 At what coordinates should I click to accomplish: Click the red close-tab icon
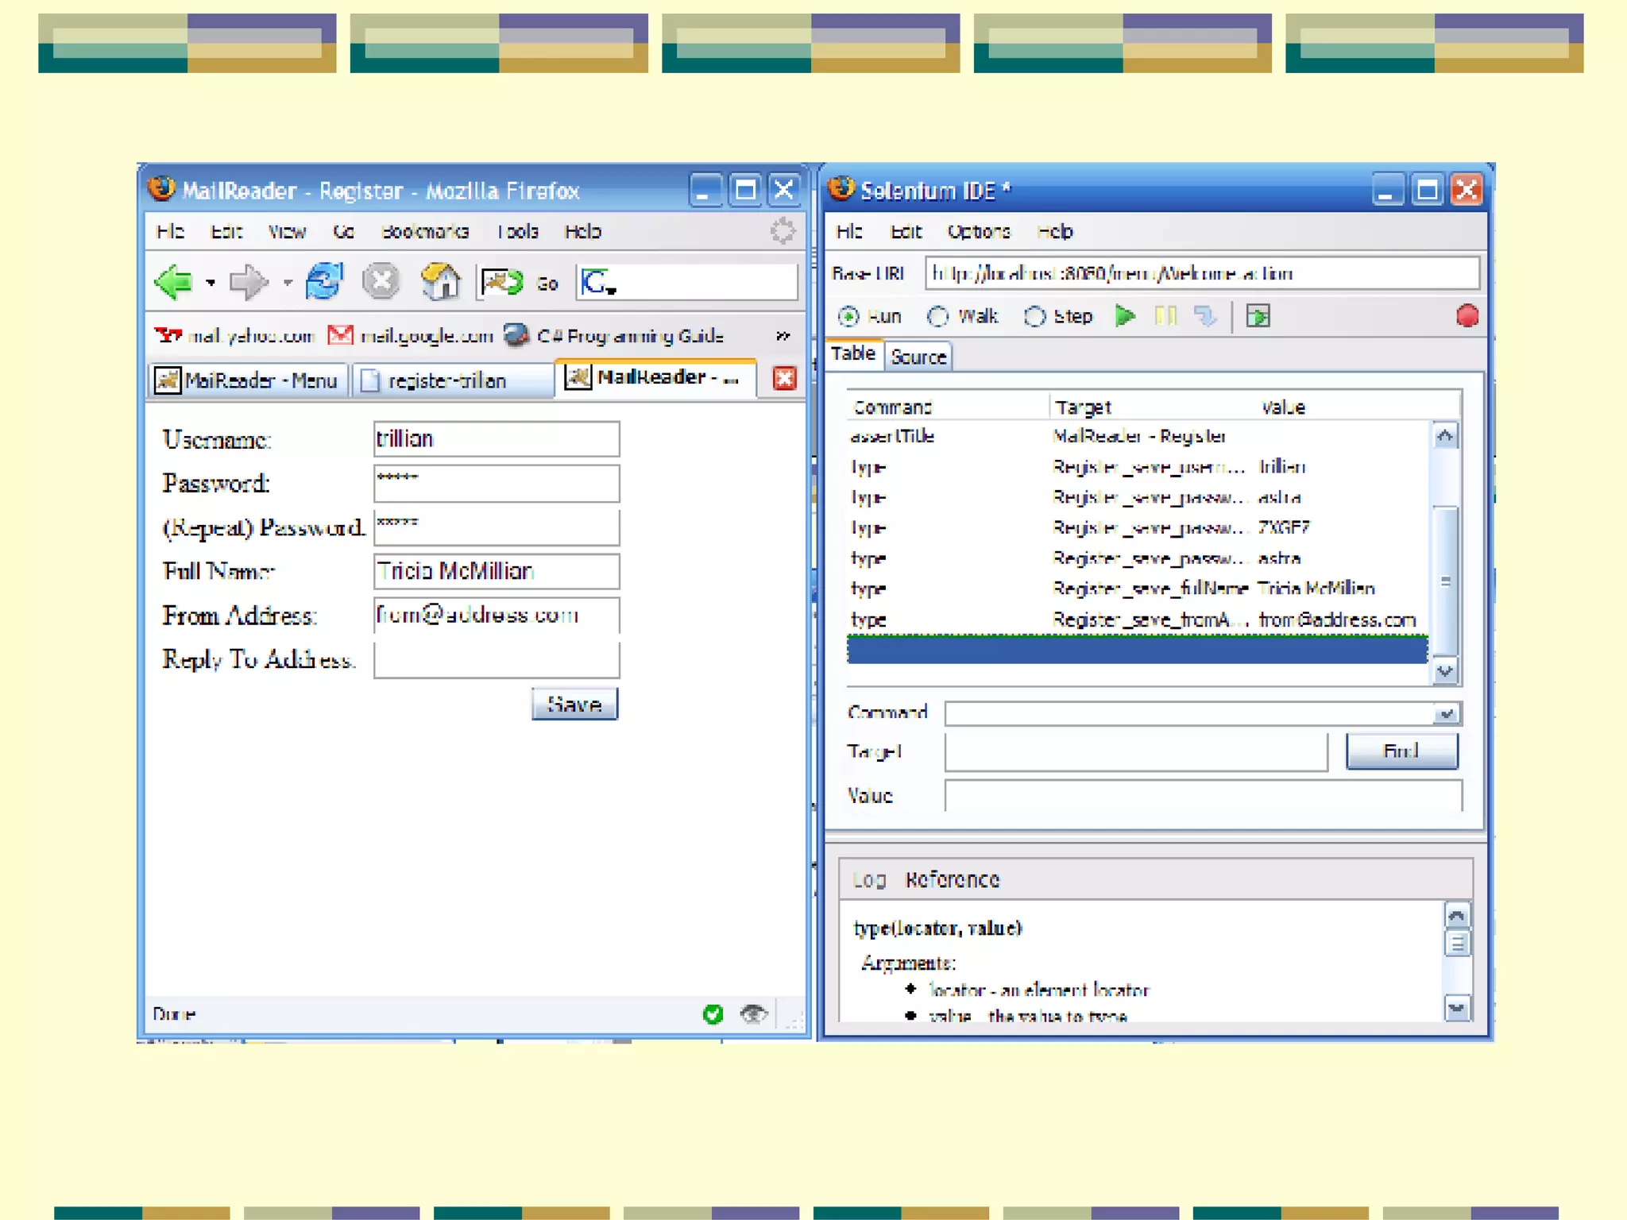pyautogui.click(x=784, y=379)
